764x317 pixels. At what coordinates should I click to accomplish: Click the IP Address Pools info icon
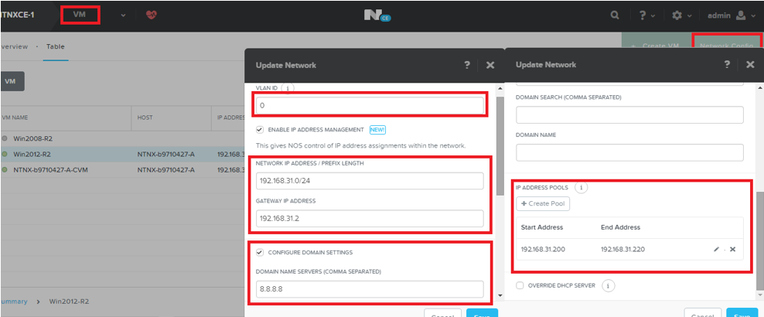pos(582,187)
